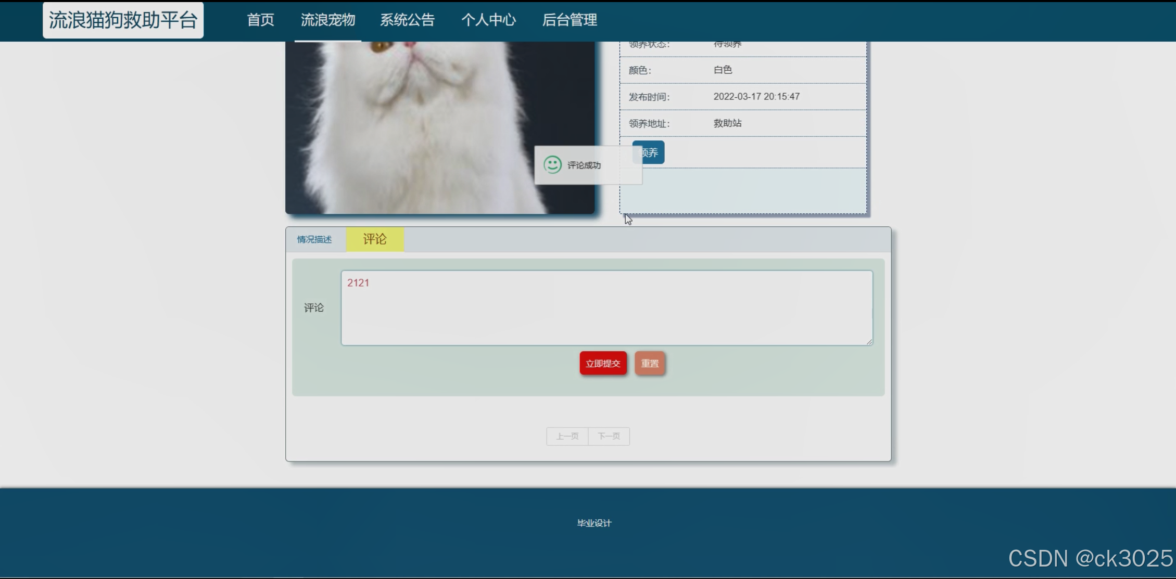This screenshot has width=1176, height=579.
Task: Open the 首页 navigation menu item
Action: (260, 20)
